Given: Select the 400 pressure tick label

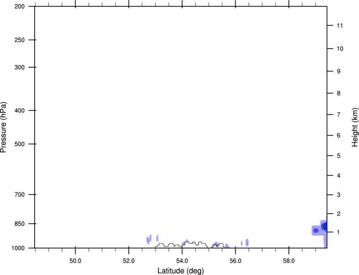Looking at the screenshot, I should tap(19, 110).
